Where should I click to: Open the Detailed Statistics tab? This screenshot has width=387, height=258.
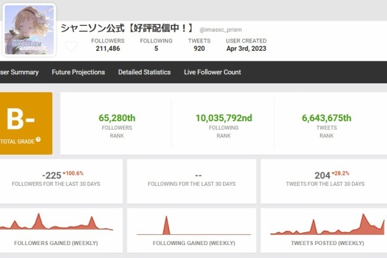tap(144, 72)
